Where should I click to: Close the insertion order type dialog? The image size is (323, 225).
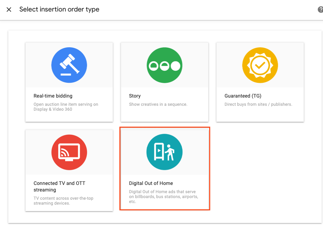click(9, 9)
